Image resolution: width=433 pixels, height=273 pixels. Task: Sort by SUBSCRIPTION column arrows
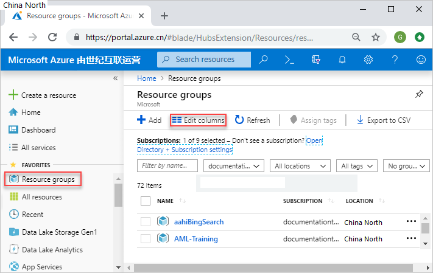(331, 201)
